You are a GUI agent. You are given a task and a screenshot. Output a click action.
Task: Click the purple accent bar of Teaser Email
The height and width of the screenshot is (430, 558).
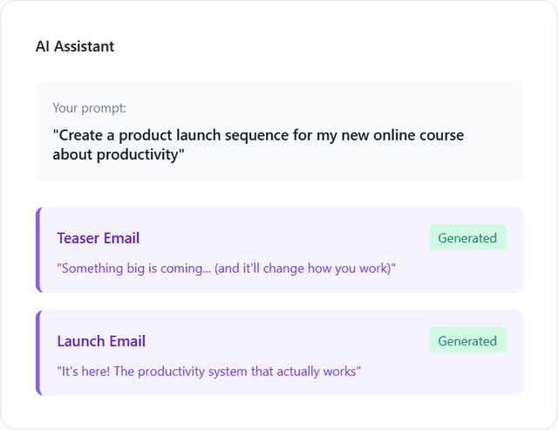click(x=38, y=249)
